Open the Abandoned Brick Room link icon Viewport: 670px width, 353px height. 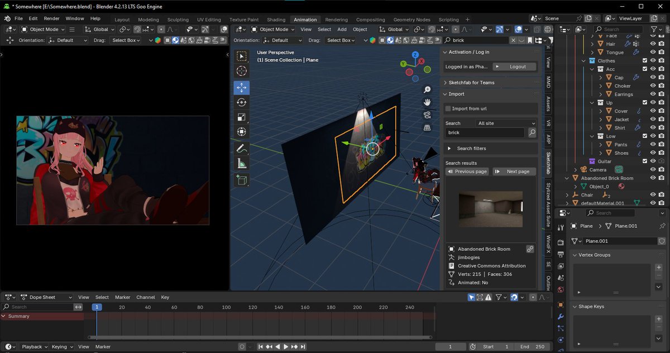530,249
